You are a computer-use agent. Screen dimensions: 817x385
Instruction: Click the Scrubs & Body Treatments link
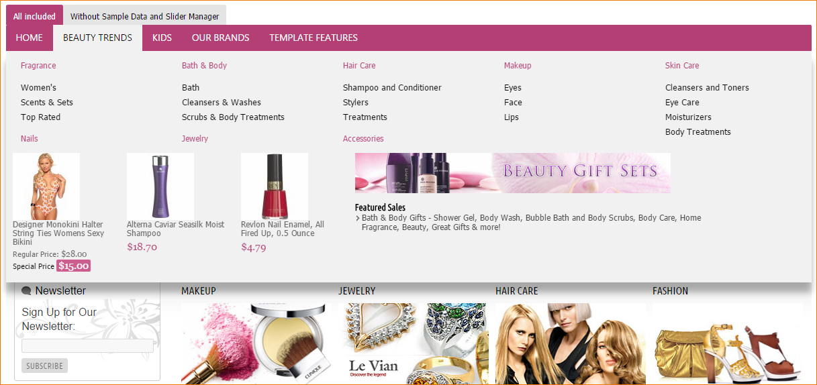point(233,117)
